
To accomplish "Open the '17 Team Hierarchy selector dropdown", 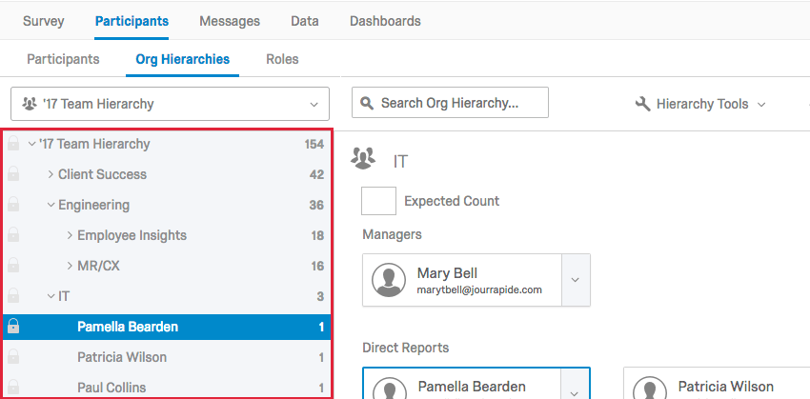I will point(170,104).
